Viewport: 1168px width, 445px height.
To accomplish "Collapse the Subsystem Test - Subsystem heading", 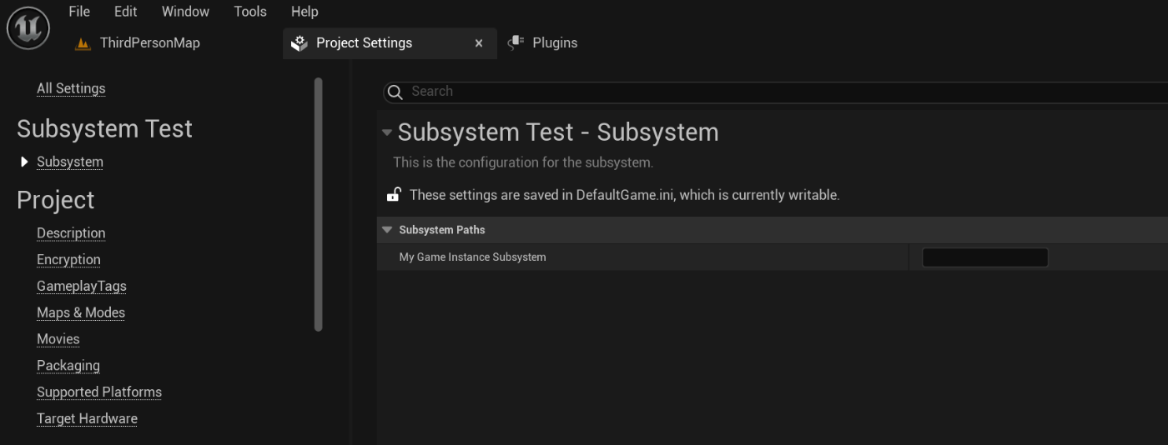I will (386, 132).
